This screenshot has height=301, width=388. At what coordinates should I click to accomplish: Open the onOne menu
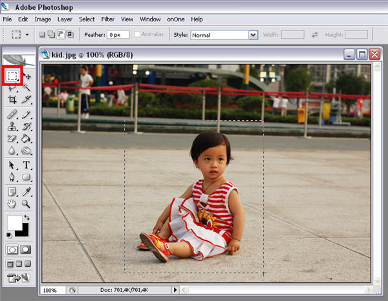pos(176,19)
